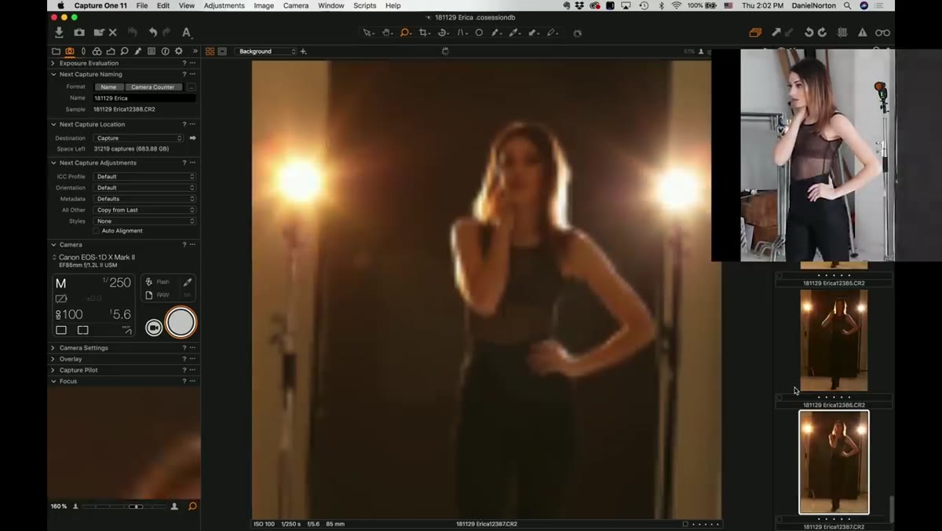942x531 pixels.
Task: Switch to single viewer mode icon
Action: 222,51
